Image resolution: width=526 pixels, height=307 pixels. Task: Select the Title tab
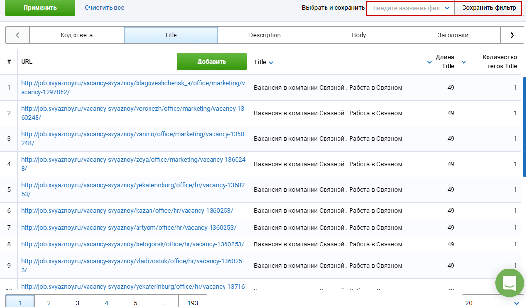[x=171, y=35]
